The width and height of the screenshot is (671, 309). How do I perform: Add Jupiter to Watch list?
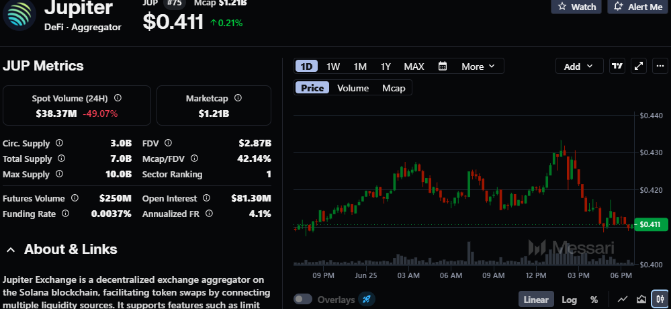point(576,7)
